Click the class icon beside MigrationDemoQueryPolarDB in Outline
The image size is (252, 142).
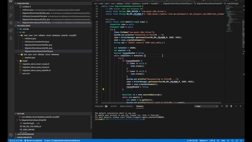point(20,120)
